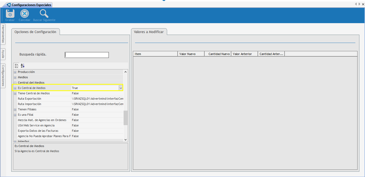
Task: Open the Configuraciones side tab
Action: (x=3, y=75)
